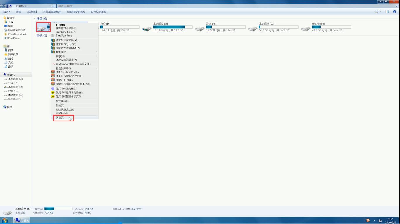
Task: Click 映射网络驱动器 toolbar button
Action: (76, 12)
